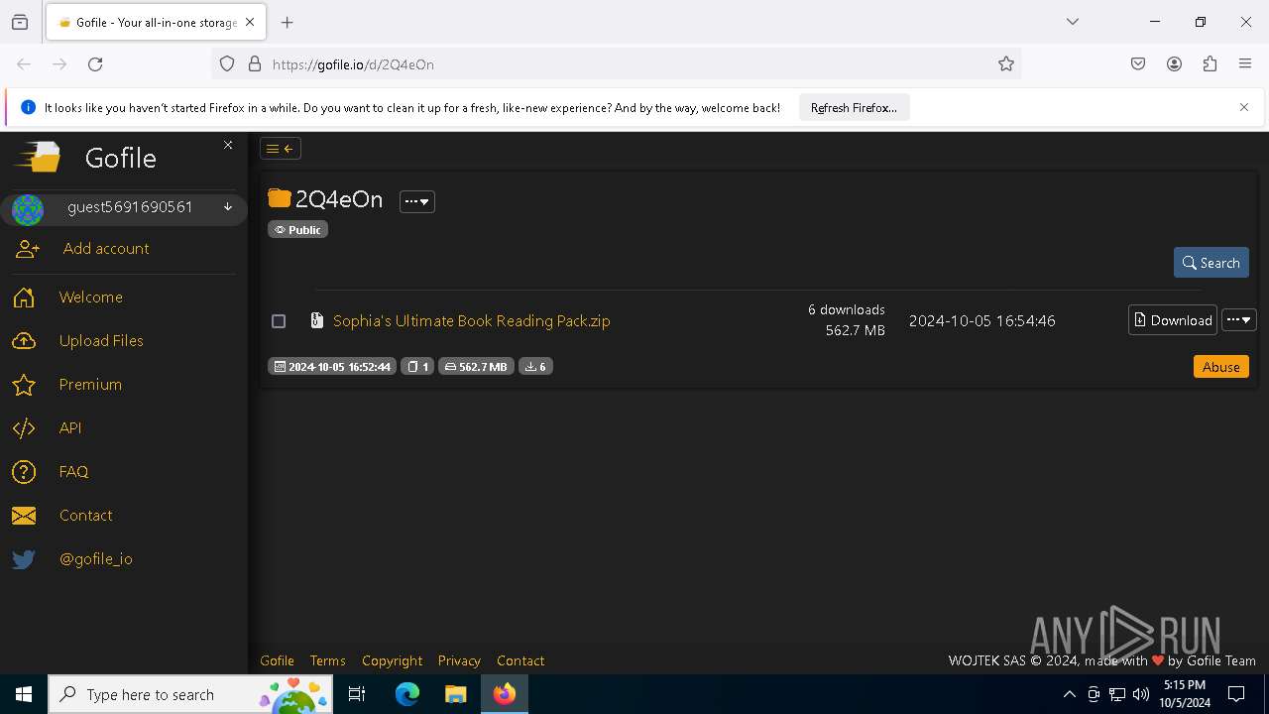Open File Explorer from the taskbar
The height and width of the screenshot is (714, 1269).
pos(455,694)
